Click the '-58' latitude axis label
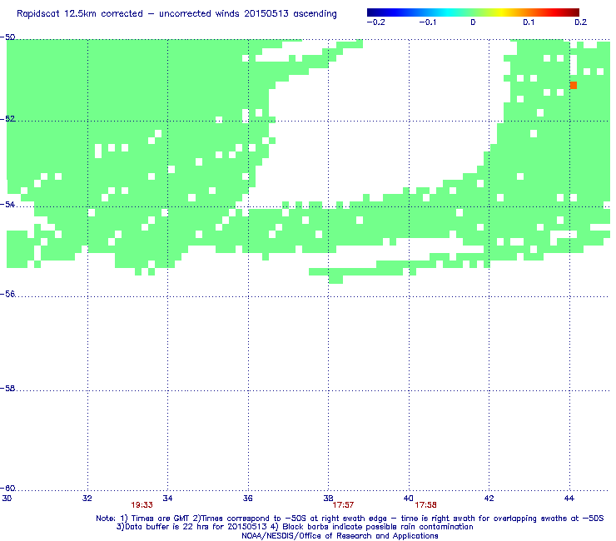This screenshot has width=616, height=541. pos(7,388)
